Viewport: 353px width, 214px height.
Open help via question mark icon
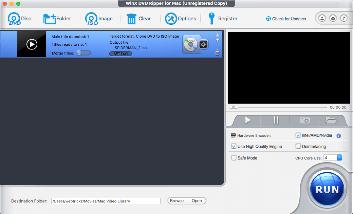point(344,18)
